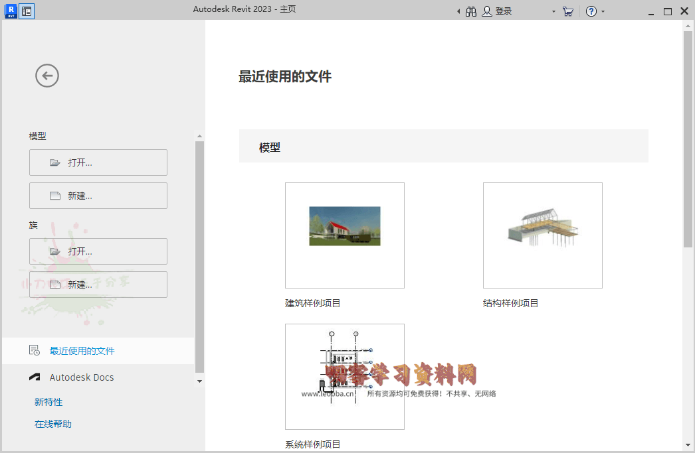Expand the info center left arrow
The image size is (695, 453).
tap(458, 12)
